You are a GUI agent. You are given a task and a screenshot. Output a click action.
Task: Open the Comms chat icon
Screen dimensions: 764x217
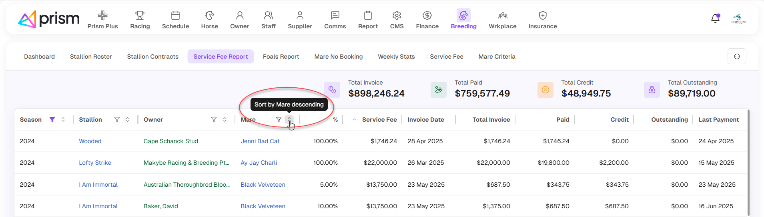pos(335,16)
